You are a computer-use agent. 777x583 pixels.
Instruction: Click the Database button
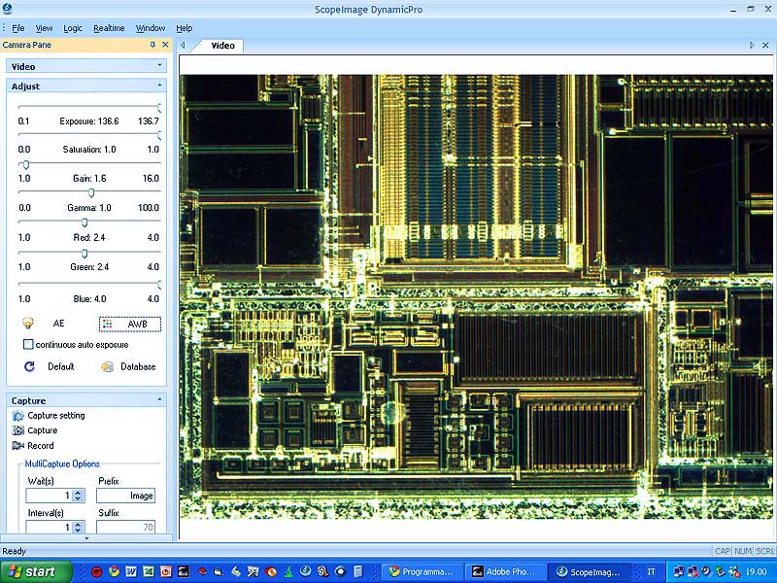(129, 367)
